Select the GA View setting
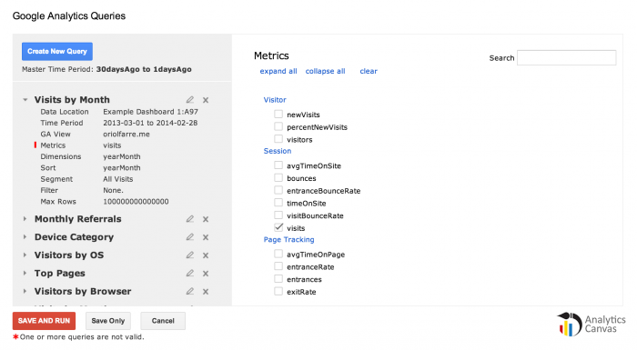The width and height of the screenshot is (637, 350). 56,134
